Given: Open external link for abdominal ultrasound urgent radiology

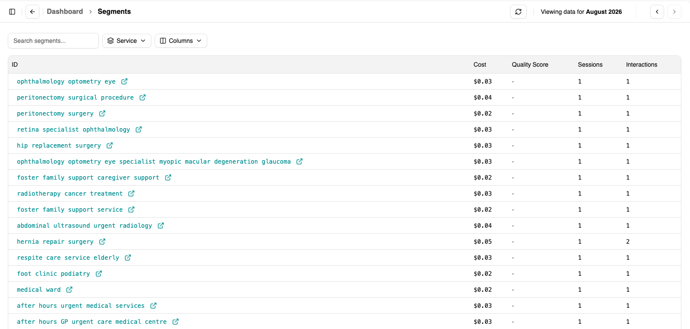Looking at the screenshot, I should point(161,226).
